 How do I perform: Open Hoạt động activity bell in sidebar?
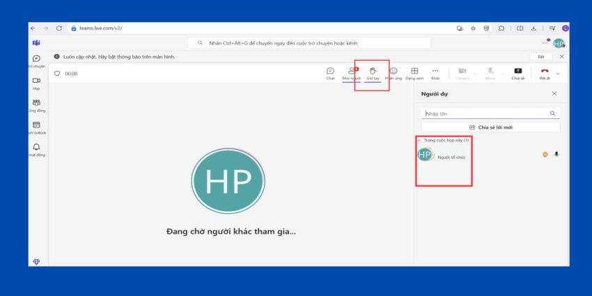tap(36, 150)
